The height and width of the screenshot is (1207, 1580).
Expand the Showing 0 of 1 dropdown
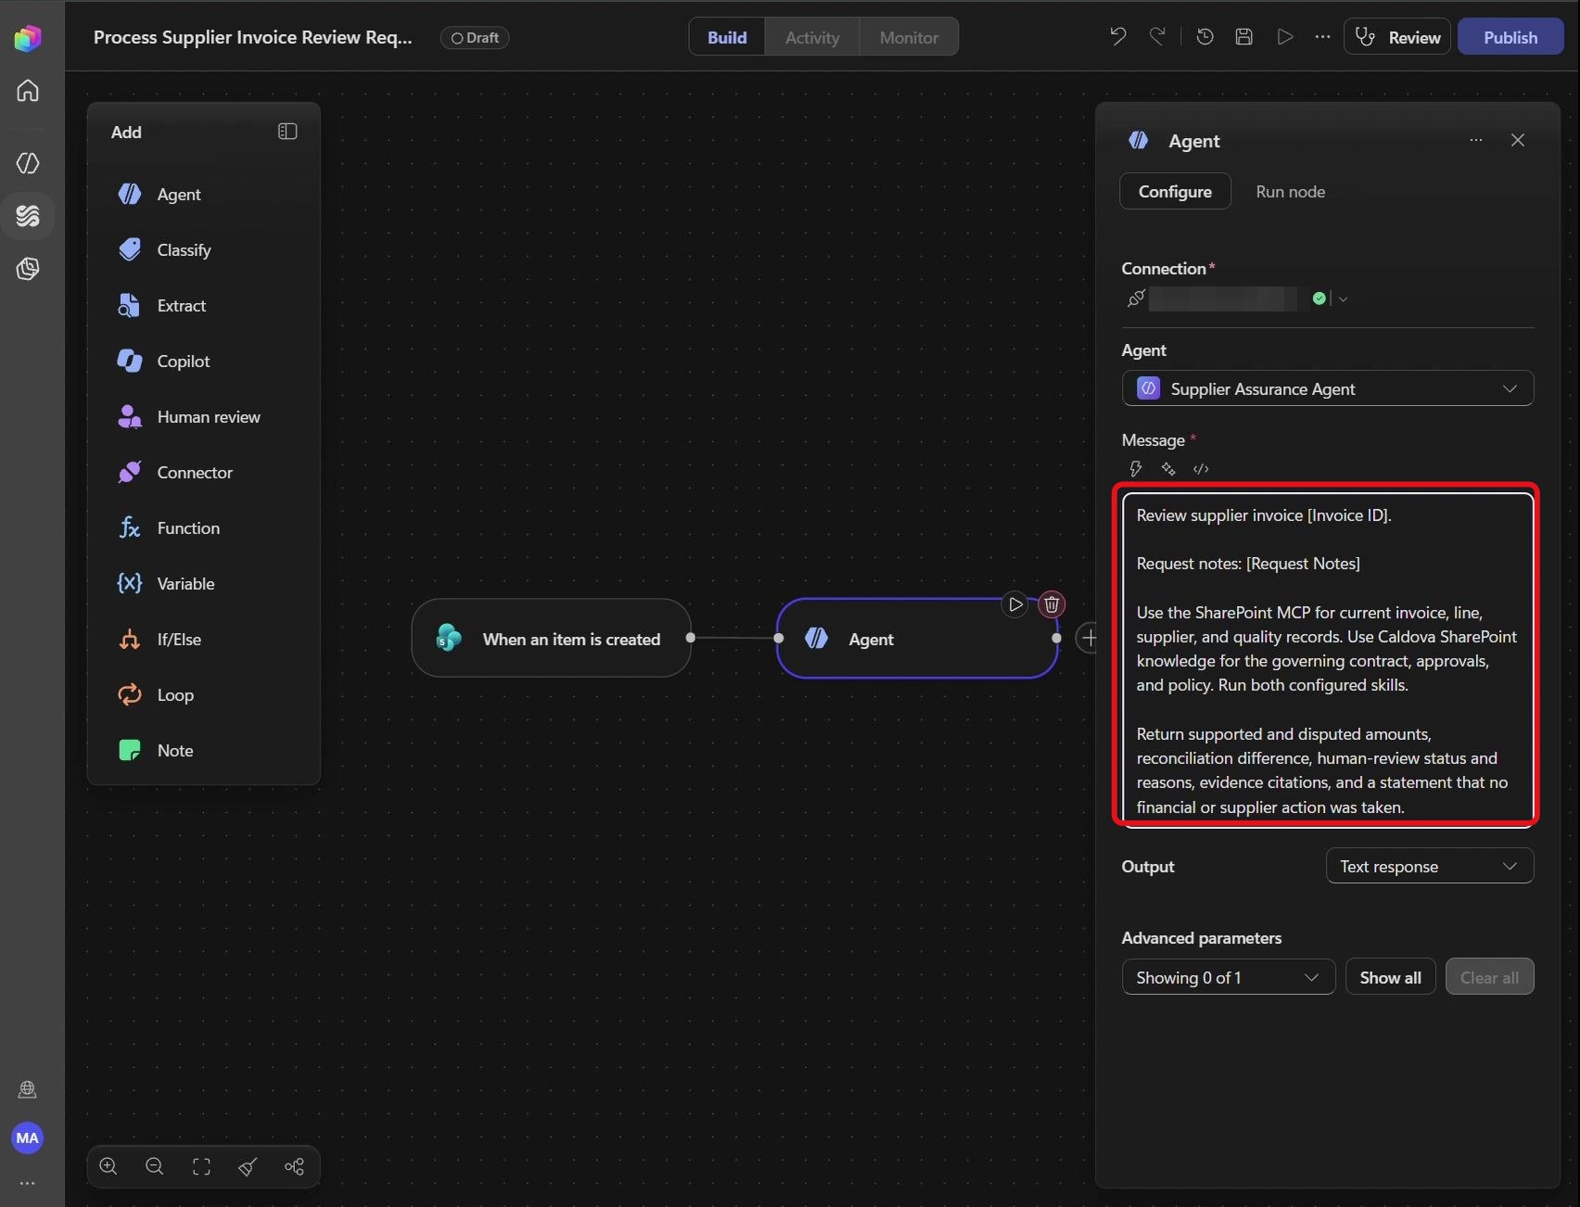1229,977
